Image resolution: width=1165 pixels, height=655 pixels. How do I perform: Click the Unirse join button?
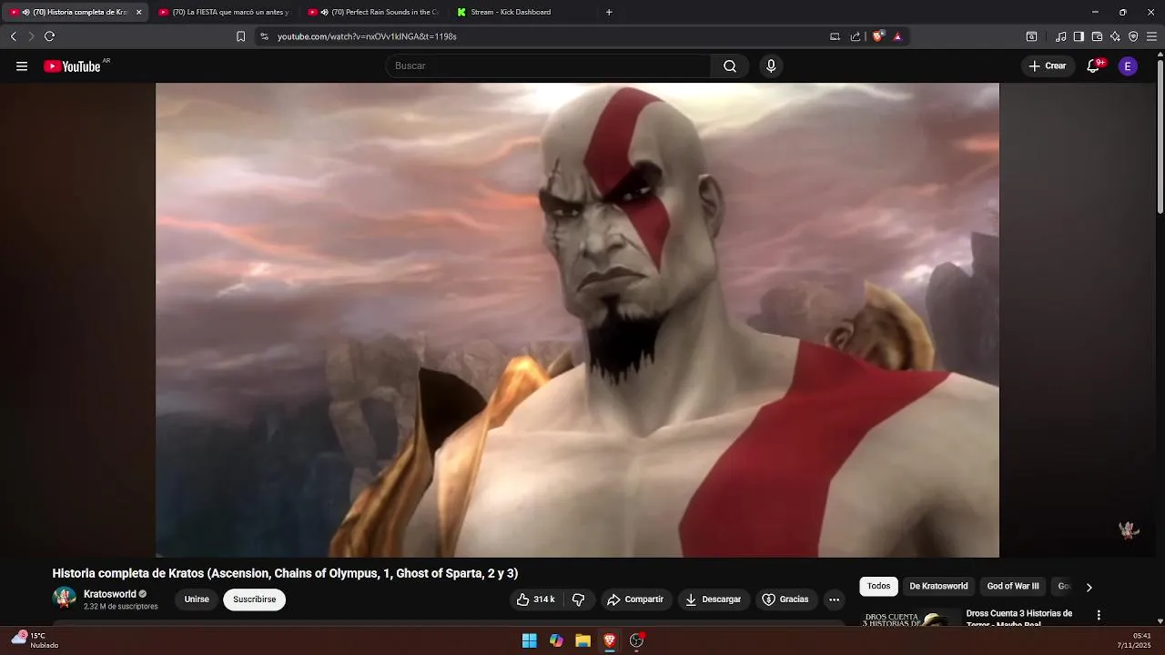197,600
